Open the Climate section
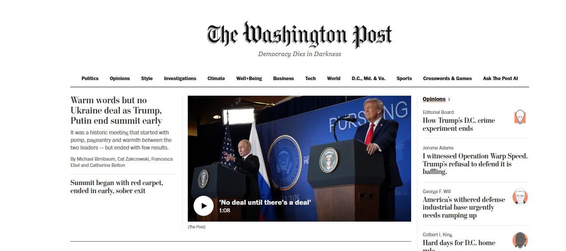566x251 pixels. click(x=216, y=78)
